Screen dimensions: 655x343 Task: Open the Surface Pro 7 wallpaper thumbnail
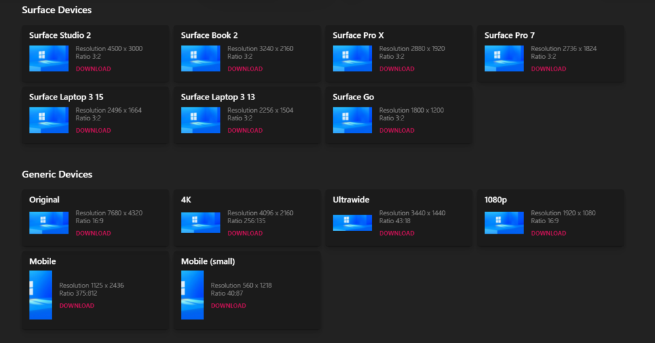504,58
